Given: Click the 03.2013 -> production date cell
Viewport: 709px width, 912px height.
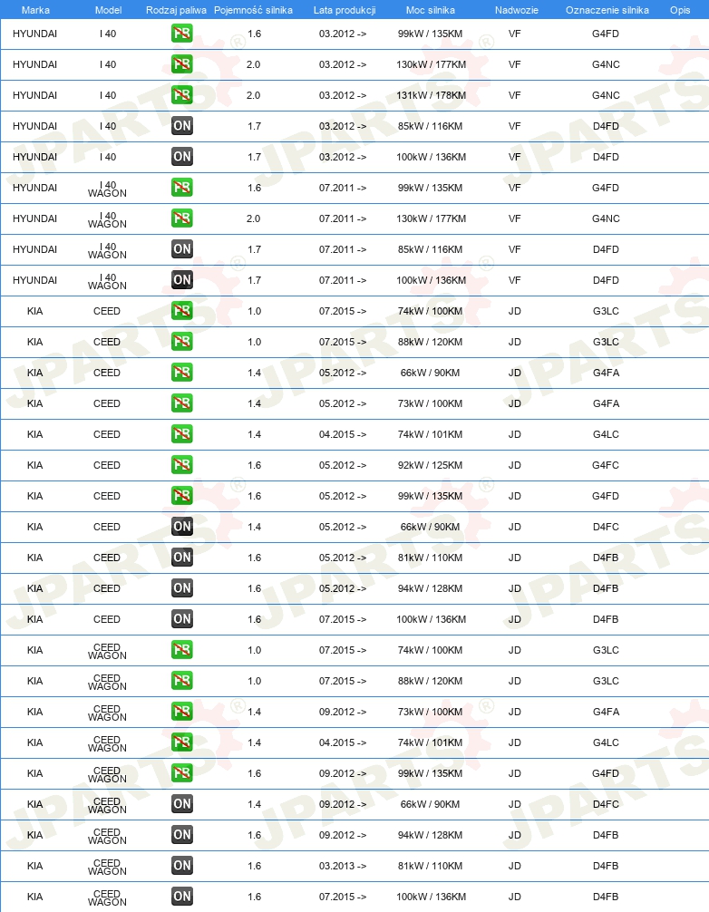Looking at the screenshot, I should coord(343,866).
